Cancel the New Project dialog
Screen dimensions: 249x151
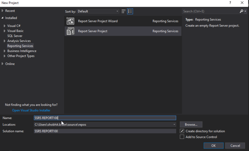tap(235, 145)
